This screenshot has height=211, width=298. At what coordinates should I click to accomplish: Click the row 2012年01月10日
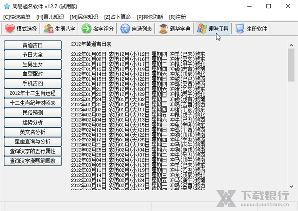(x=138, y=64)
